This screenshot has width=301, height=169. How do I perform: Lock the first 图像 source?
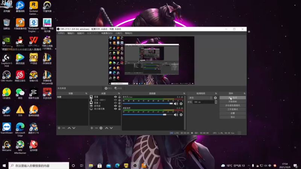pyautogui.click(x=119, y=97)
